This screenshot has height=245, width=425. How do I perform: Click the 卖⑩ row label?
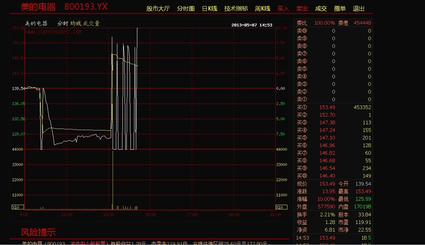tap(302, 31)
